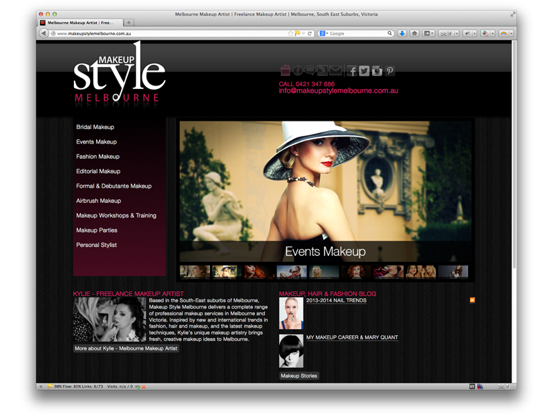
Task: Open the Pinterest social icon
Action: click(390, 71)
